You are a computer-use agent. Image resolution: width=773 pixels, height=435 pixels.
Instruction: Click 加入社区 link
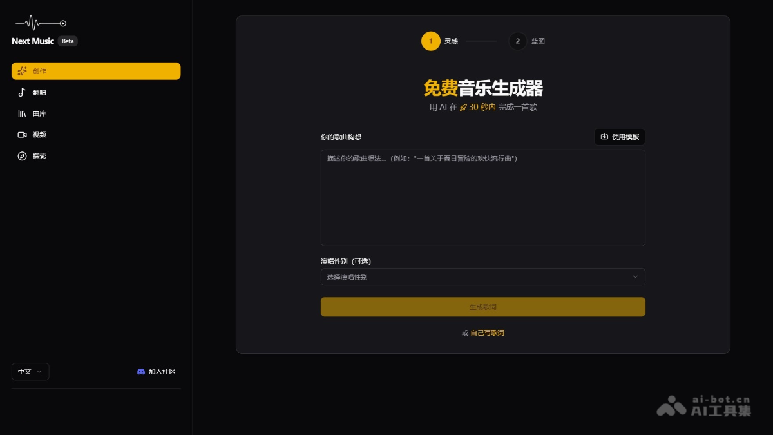(157, 372)
